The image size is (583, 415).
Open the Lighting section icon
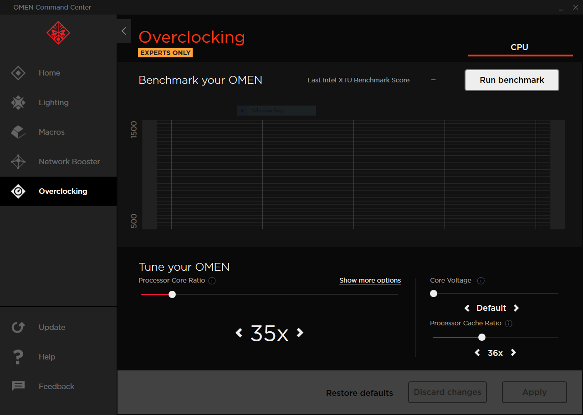tap(18, 102)
